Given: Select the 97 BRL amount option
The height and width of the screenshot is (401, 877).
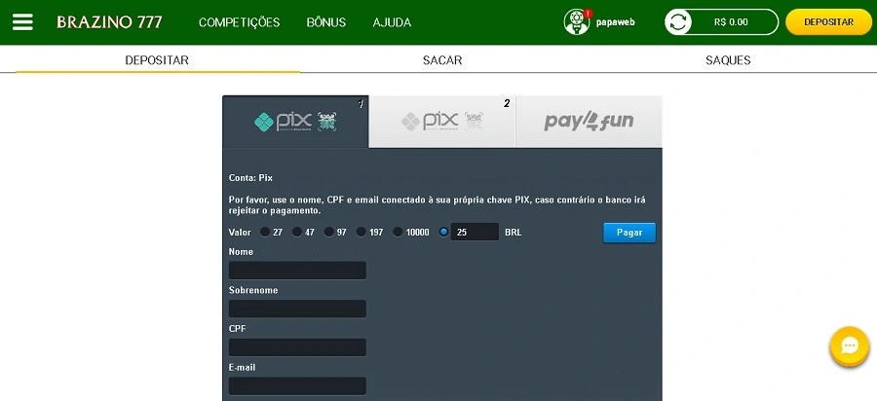Looking at the screenshot, I should pos(328,233).
